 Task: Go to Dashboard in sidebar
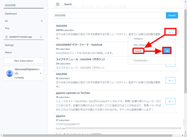tap(11, 14)
